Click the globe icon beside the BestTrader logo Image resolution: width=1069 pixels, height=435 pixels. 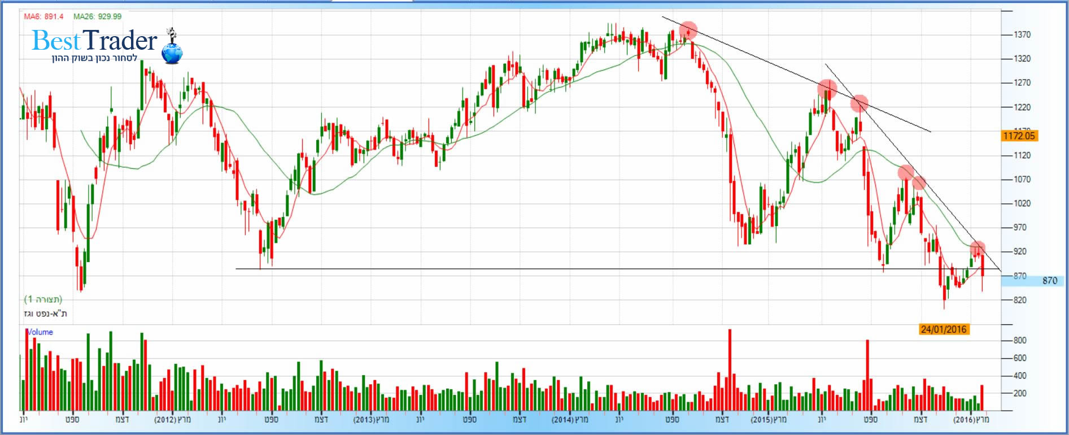(x=172, y=53)
